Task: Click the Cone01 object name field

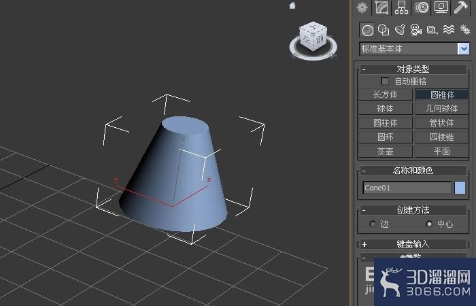Action: point(407,188)
